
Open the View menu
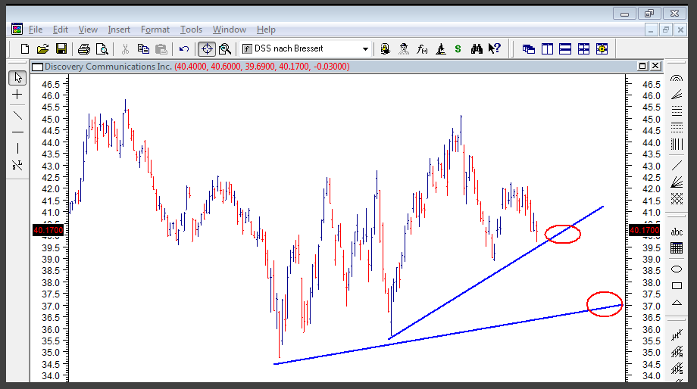pos(88,30)
